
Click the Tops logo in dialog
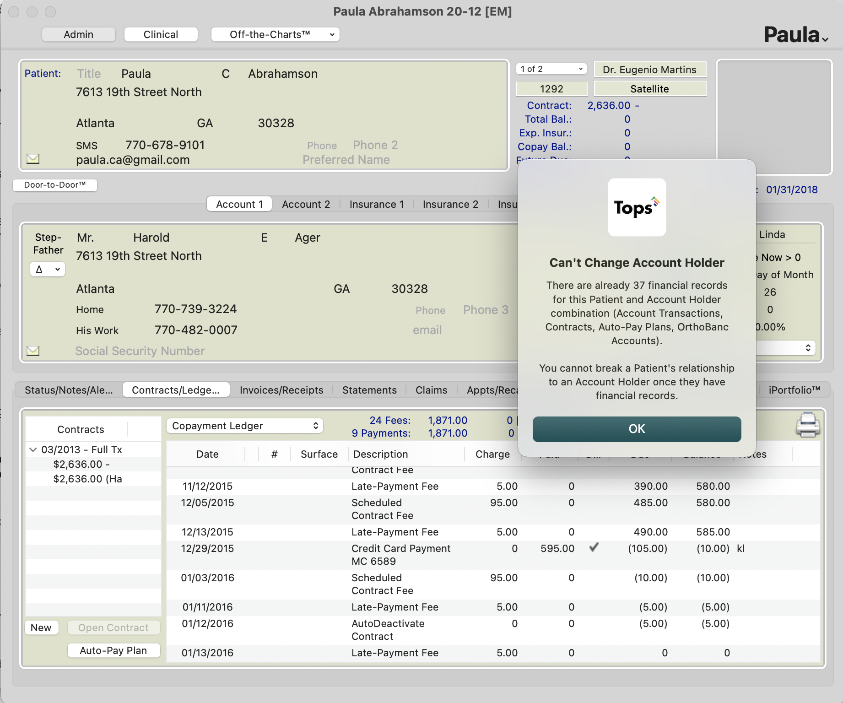637,207
